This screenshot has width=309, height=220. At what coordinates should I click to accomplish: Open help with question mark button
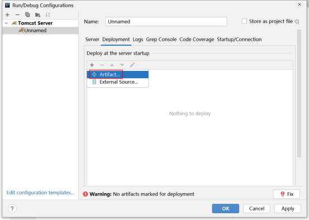(x=12, y=209)
